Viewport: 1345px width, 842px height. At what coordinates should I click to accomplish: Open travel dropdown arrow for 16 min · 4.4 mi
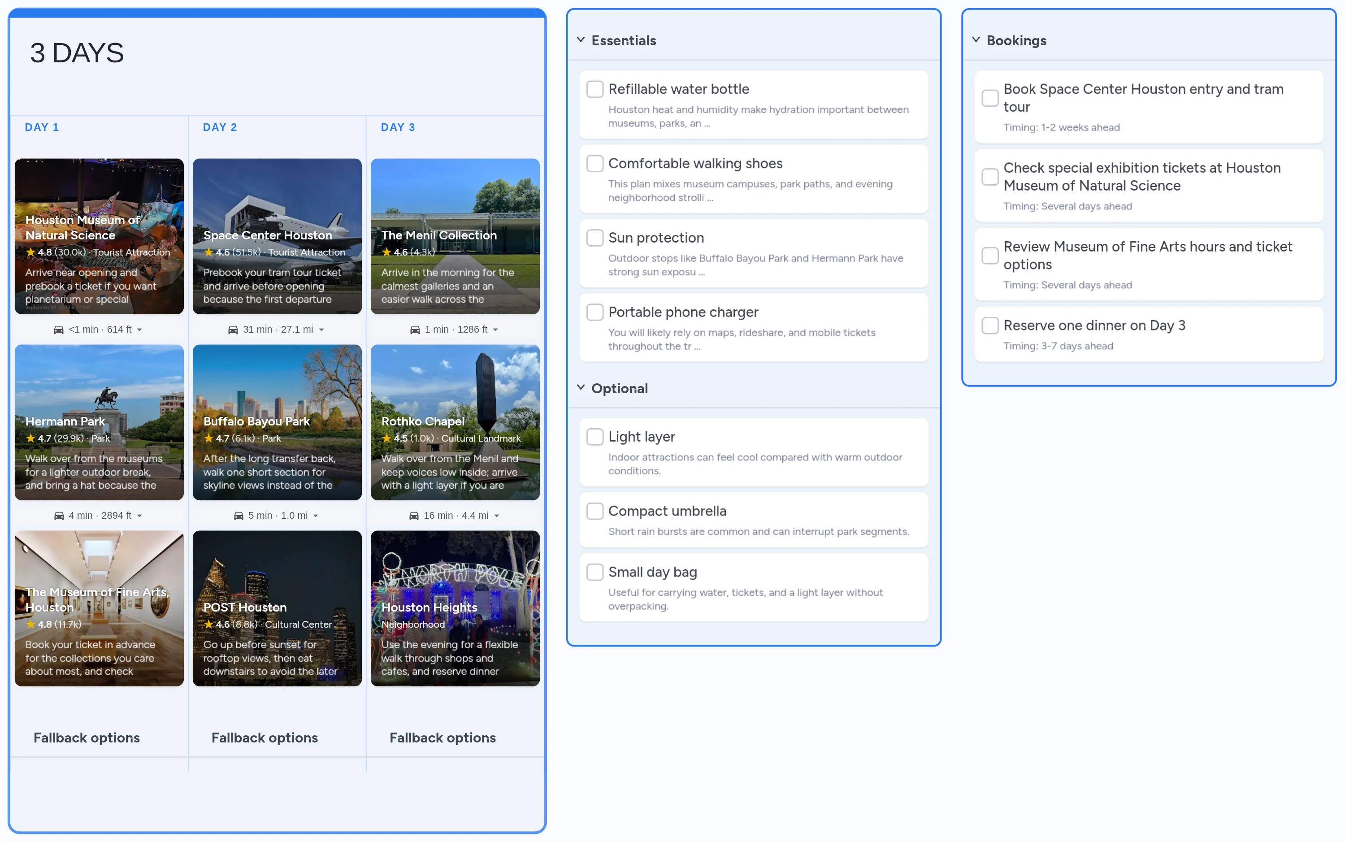point(497,516)
